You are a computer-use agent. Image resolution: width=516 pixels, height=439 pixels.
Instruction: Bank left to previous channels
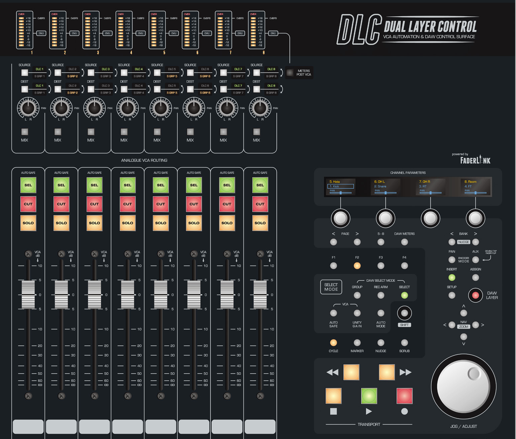[452, 242]
